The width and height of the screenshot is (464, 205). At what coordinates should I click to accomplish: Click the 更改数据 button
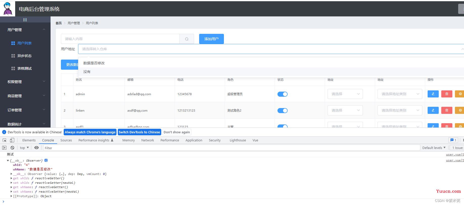[70, 65]
